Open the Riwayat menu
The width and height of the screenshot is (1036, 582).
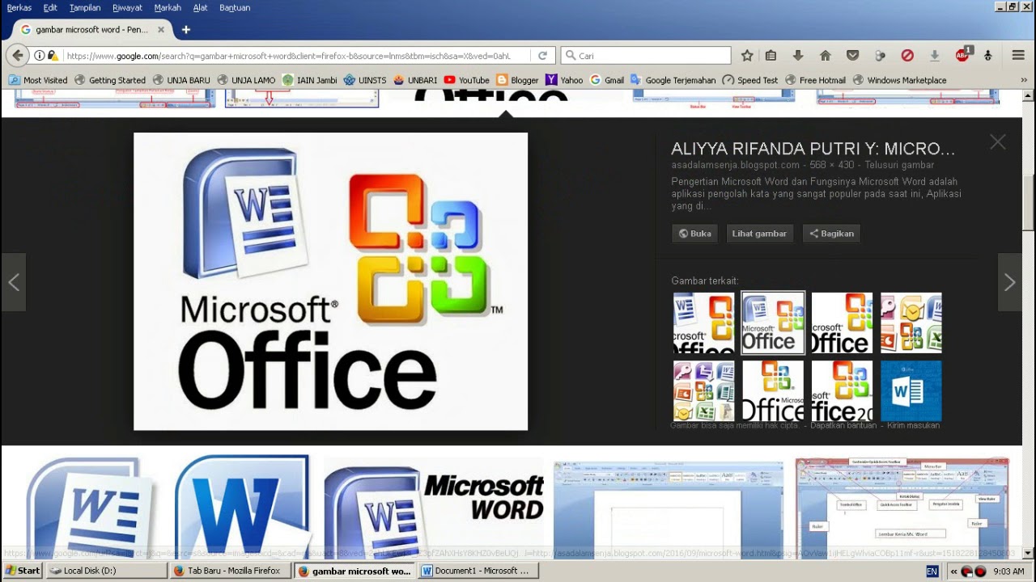click(x=127, y=7)
